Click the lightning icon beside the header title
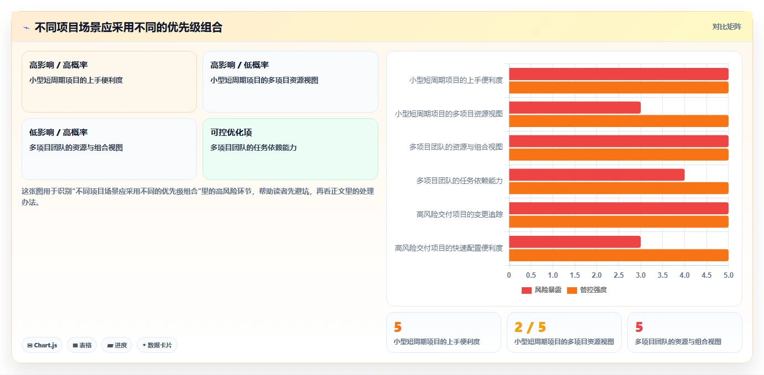 pos(26,28)
